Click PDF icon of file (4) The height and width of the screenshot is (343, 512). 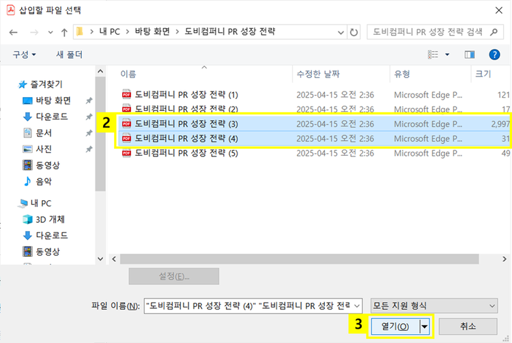click(126, 139)
